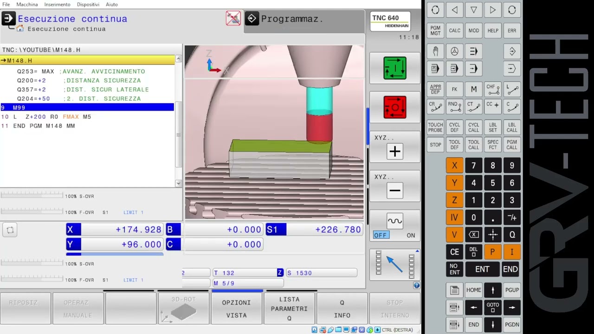Viewport: 594px width, 334px height.
Task: Select the line 11 END PGM M148 MM
Action: click(38, 126)
